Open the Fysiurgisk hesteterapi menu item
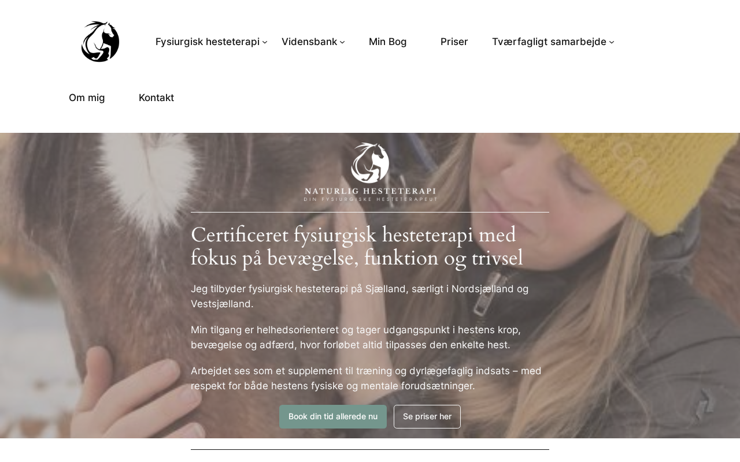Image resolution: width=740 pixels, height=462 pixels. (208, 42)
